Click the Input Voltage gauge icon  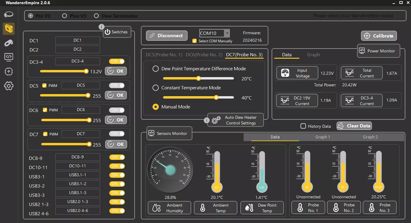pos(285,73)
